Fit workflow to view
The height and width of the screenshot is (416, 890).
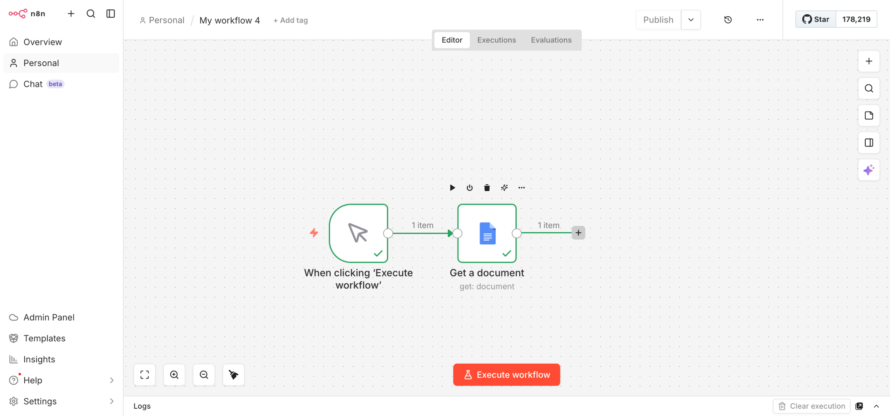[x=145, y=375]
